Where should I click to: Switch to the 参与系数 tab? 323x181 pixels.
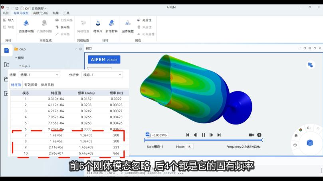(48, 85)
